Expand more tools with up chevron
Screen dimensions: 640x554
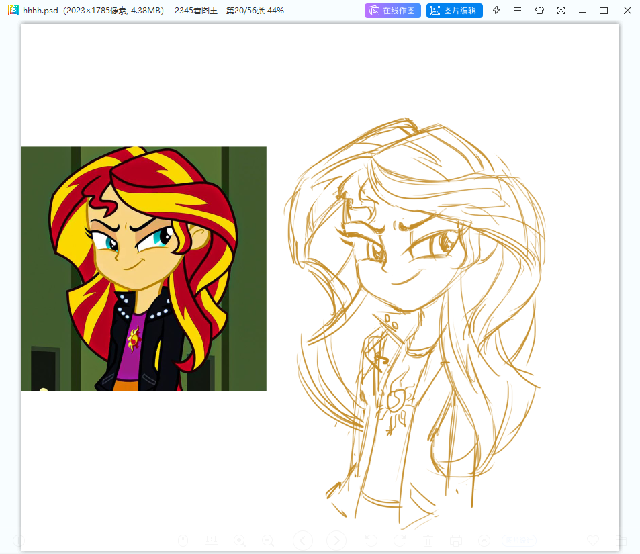click(484, 541)
